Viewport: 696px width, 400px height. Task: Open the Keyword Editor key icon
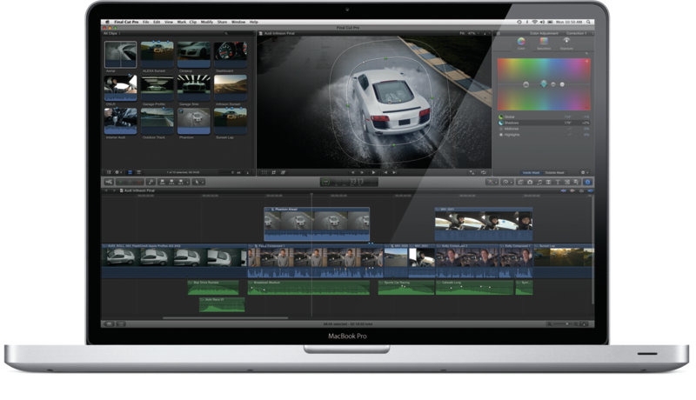[151, 182]
